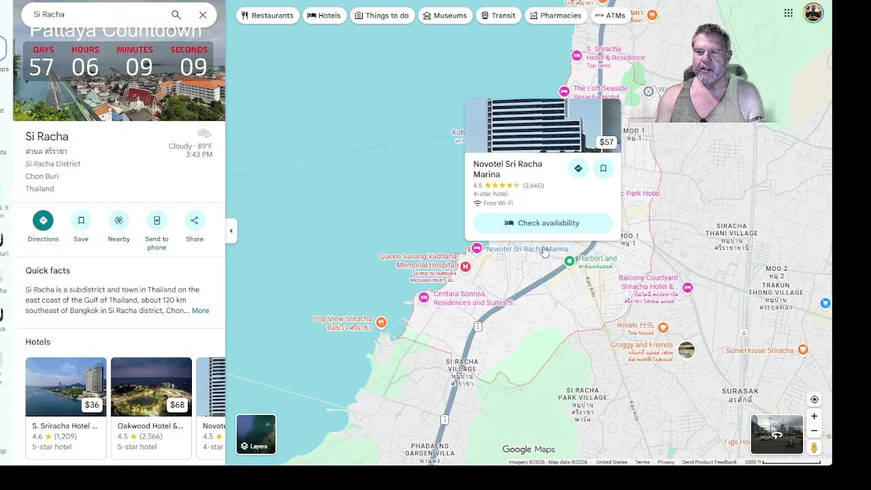Focus the Si Racha search field
Viewport: 871px width, 490px height.
coord(95,14)
